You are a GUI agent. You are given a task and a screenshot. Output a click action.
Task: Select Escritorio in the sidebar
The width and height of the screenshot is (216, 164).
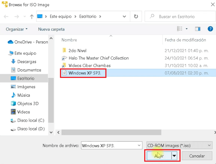tap(24, 78)
